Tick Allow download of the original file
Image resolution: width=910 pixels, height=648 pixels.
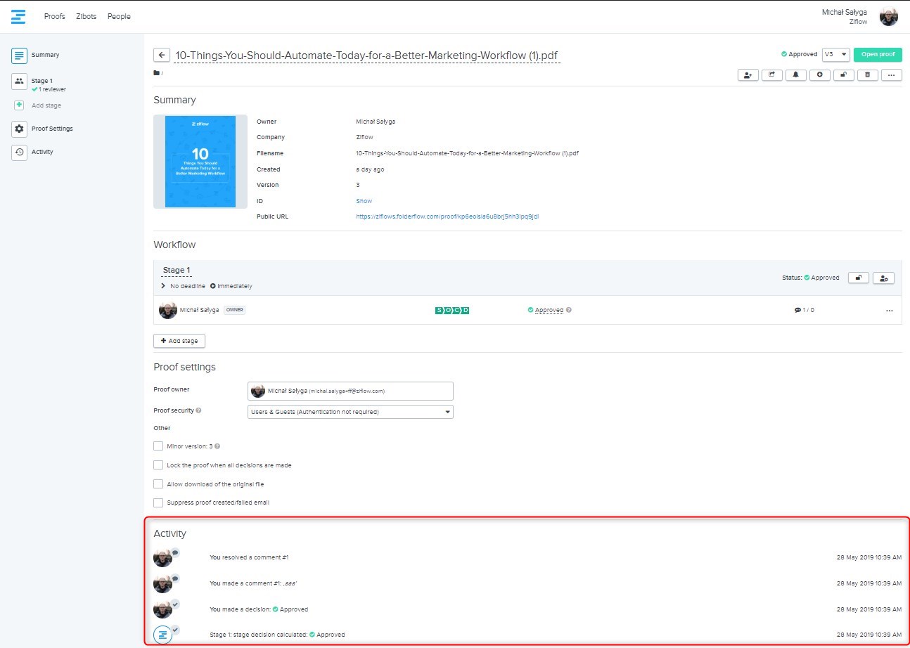158,484
